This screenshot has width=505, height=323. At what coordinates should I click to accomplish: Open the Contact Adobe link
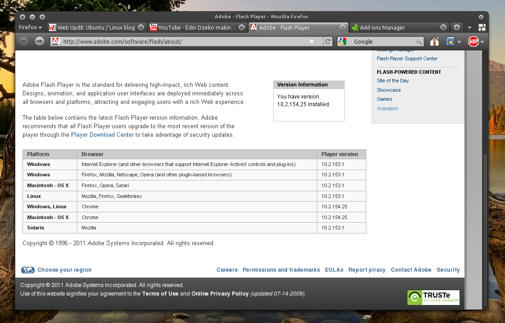pos(411,270)
